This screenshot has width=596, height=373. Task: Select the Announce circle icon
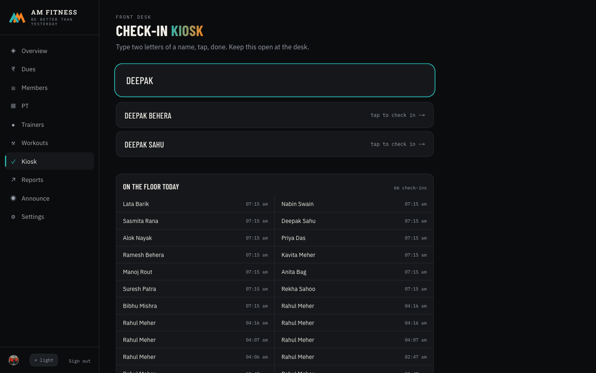13,198
